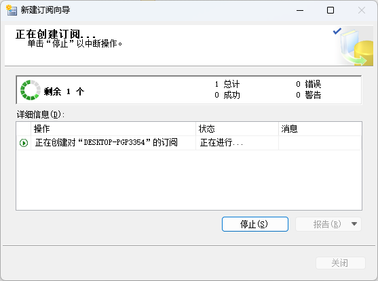Click the New Subscription Wizard title icon
Screen dimensions: 378x281
[12, 10]
